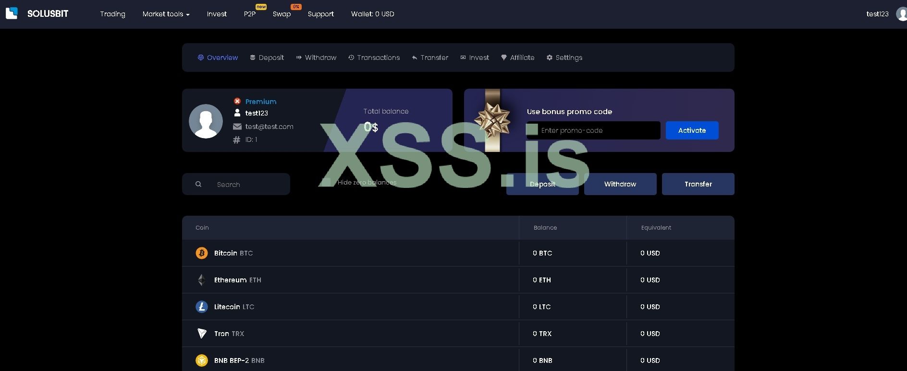
Task: Click the Litecoin coin icon
Action: 202,307
